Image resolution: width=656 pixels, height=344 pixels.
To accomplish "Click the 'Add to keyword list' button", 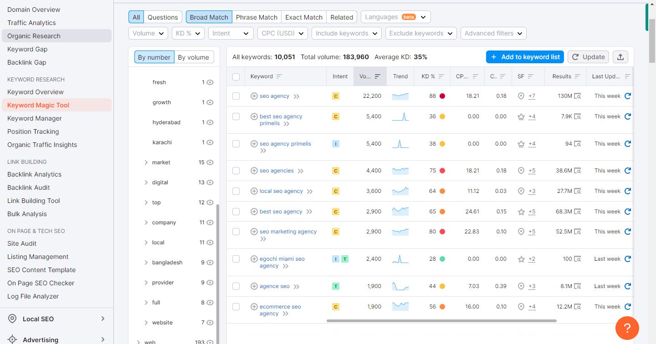I will tap(525, 57).
